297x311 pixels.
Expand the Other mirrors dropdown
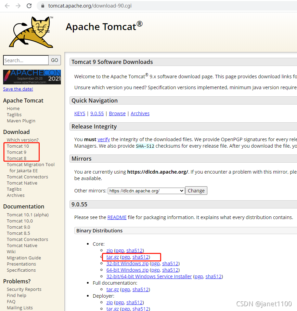tap(146, 191)
